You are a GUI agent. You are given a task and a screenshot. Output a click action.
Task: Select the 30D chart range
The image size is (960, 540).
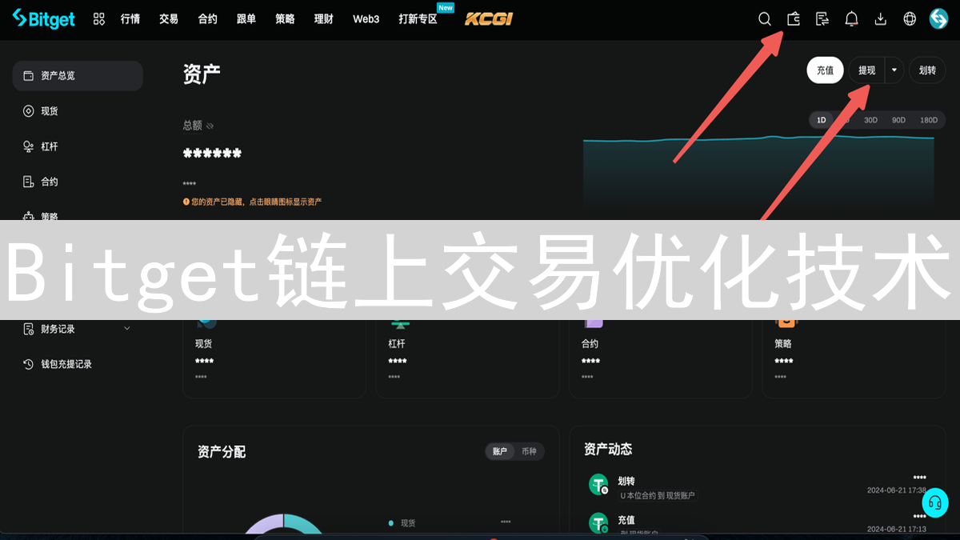coord(870,120)
